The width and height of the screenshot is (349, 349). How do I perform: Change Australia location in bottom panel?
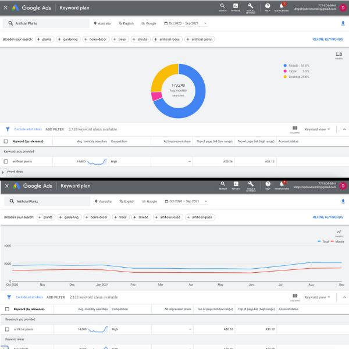(x=103, y=201)
